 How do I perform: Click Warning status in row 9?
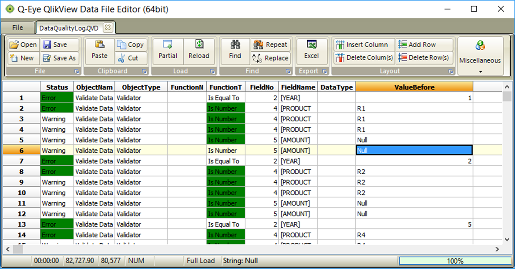(57, 182)
